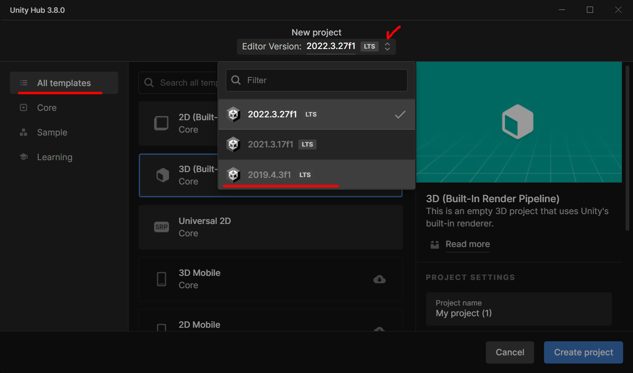
Task: Open the Read more link
Action: click(468, 244)
